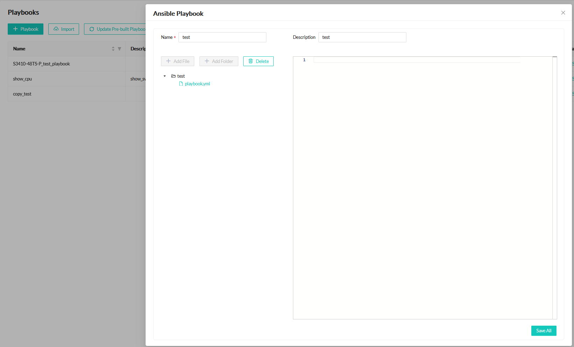This screenshot has width=574, height=347.
Task: Click the Save All button
Action: point(543,331)
